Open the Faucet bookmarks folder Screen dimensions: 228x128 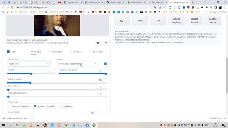pos(24,12)
